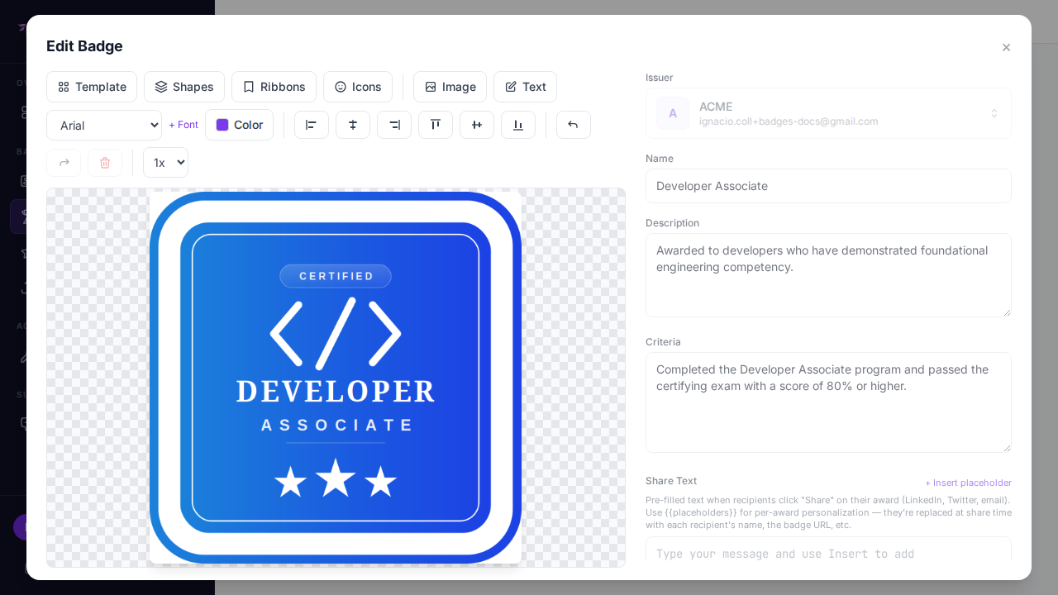Select the align-bottom tool
Viewport: 1058px width, 595px height.
point(518,125)
